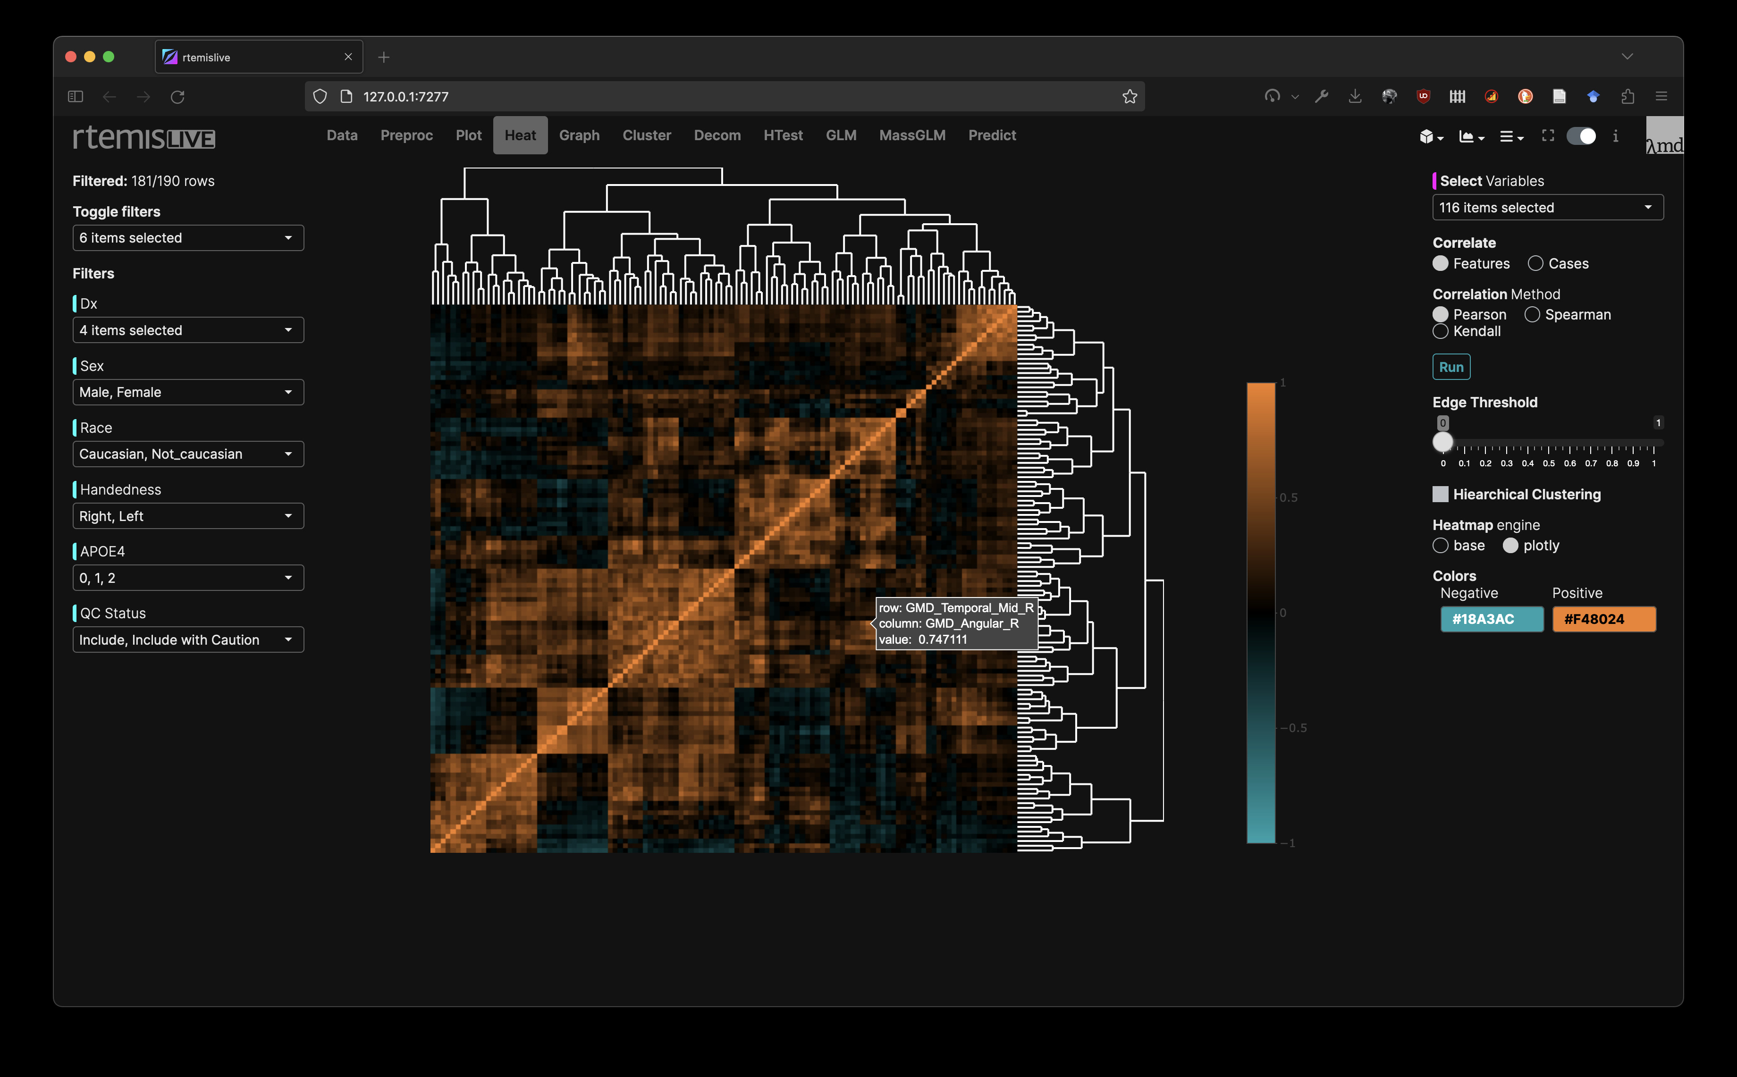Open the QC Status filter dropdown

tap(188, 639)
